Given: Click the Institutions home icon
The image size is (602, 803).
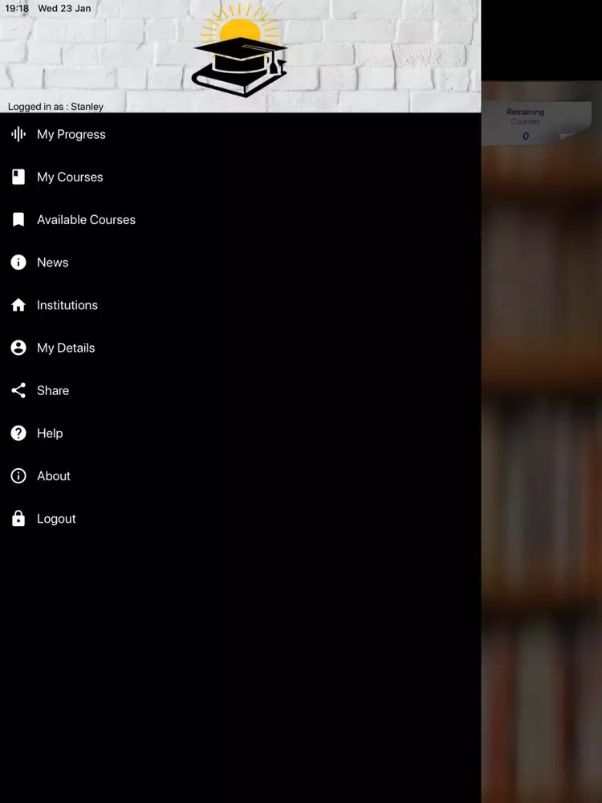Looking at the screenshot, I should pyautogui.click(x=18, y=305).
